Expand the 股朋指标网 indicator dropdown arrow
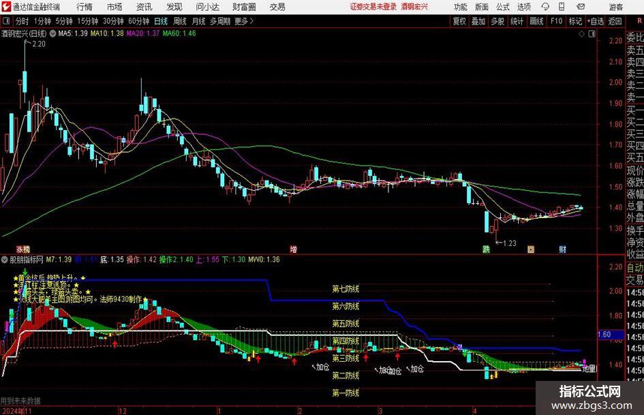Viewport: 644px width, 415px height. click(5, 260)
